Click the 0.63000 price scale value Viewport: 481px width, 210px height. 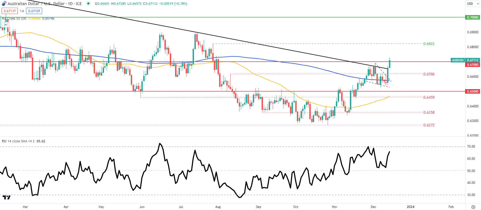click(473, 121)
